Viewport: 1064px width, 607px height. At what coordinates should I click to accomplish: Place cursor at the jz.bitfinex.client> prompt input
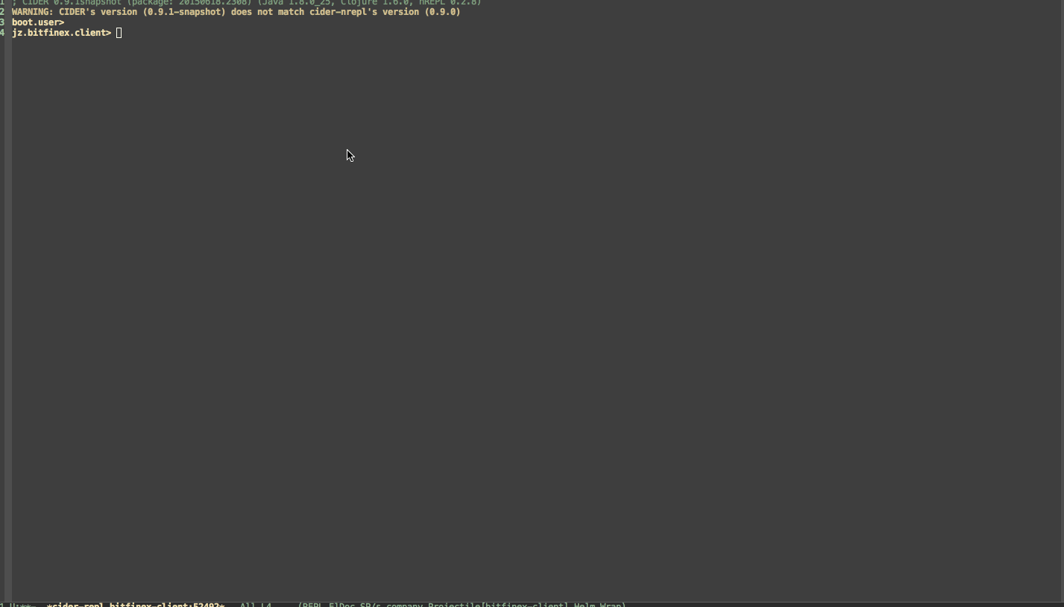119,33
